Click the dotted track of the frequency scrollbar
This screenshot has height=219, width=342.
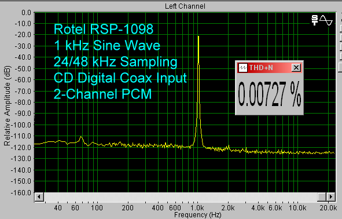181,197
